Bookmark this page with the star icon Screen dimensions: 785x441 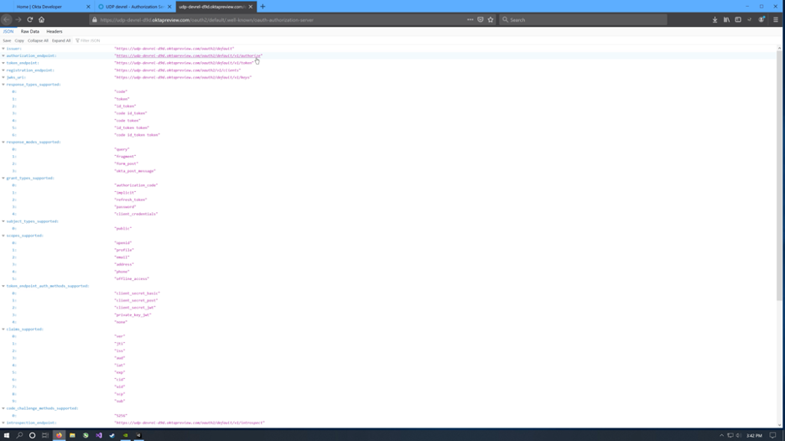pyautogui.click(x=491, y=19)
